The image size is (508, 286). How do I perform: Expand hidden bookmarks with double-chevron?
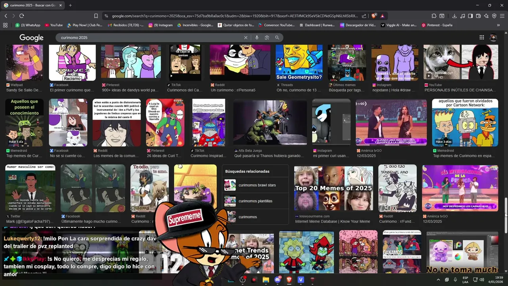(498, 25)
